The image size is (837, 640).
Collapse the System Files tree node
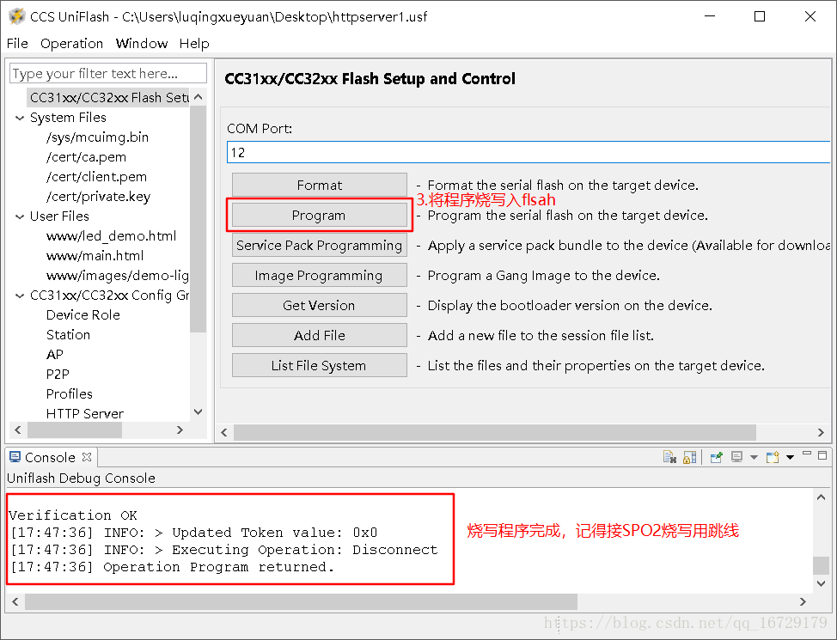(x=20, y=118)
